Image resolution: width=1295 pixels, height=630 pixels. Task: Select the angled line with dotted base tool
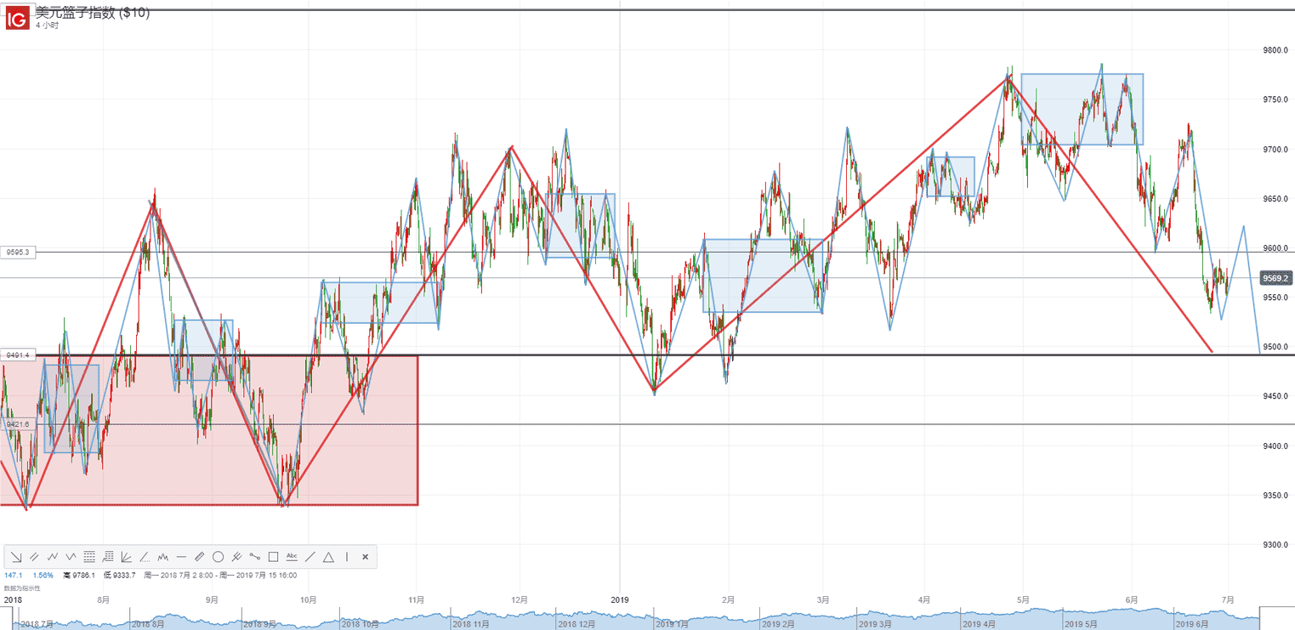(x=145, y=557)
